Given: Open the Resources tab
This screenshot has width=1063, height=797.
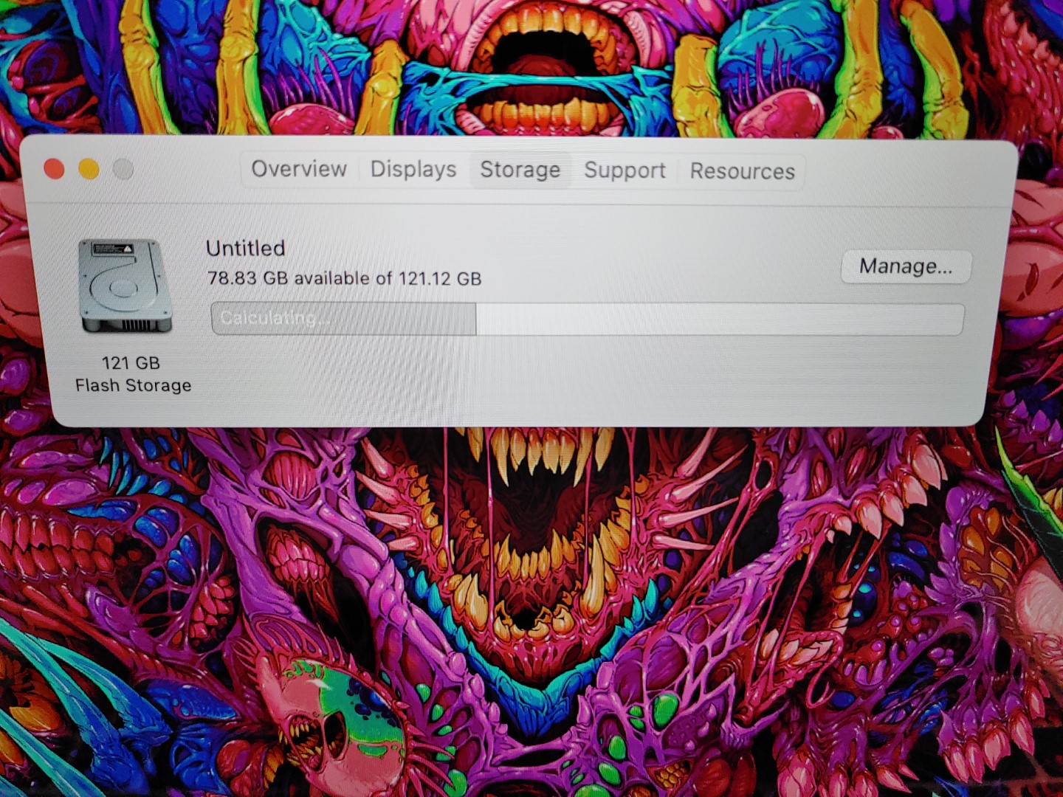Looking at the screenshot, I should click(742, 172).
